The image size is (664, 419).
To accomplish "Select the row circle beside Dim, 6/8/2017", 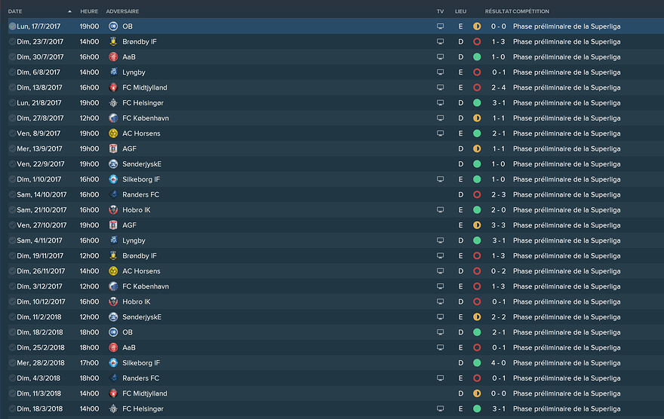I will pos(12,72).
